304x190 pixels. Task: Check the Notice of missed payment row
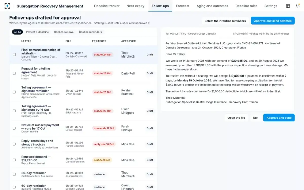(x=14, y=128)
